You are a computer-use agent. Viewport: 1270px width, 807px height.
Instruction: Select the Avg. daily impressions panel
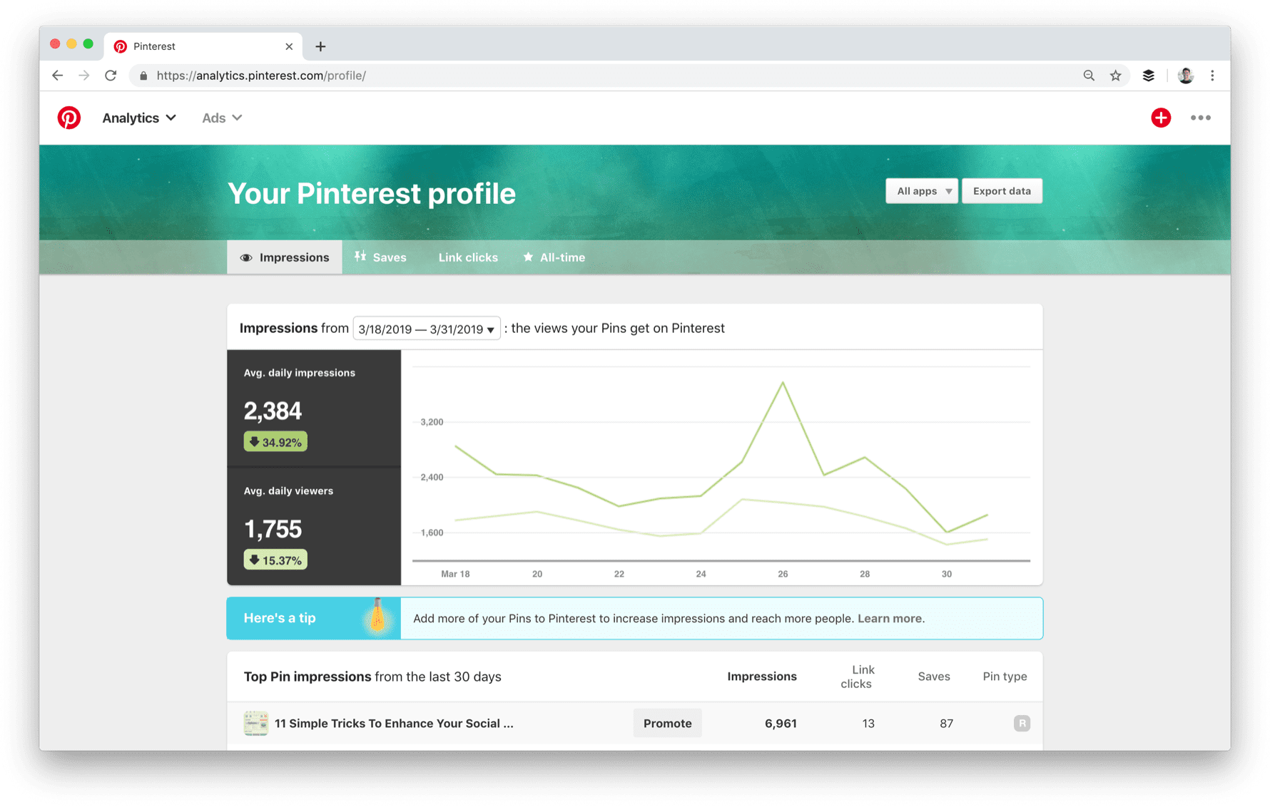pyautogui.click(x=314, y=408)
